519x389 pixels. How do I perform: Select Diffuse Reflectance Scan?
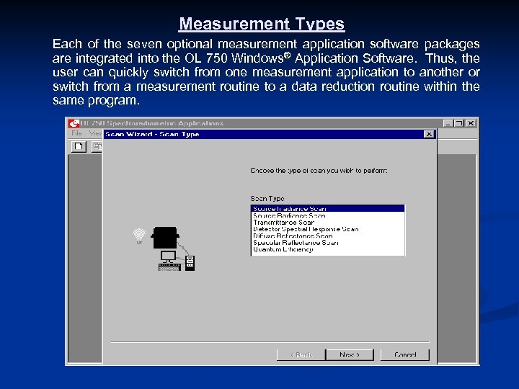click(x=327, y=236)
